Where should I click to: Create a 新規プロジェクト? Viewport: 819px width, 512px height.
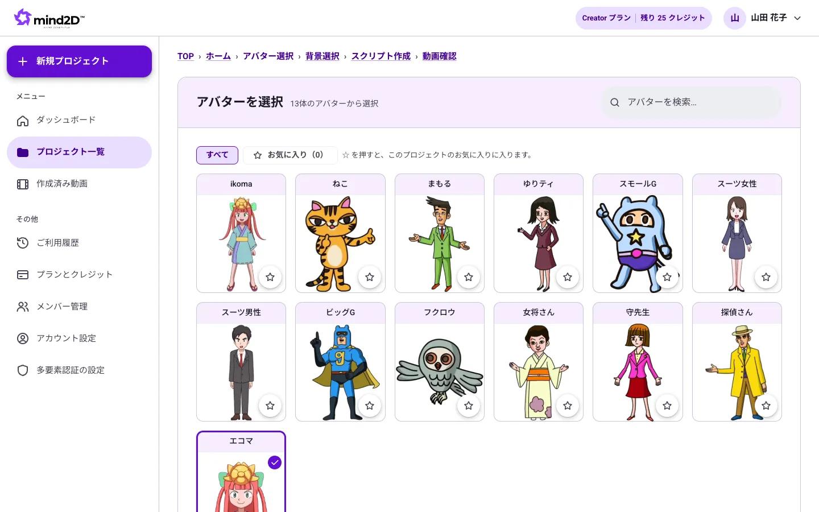[x=80, y=61]
